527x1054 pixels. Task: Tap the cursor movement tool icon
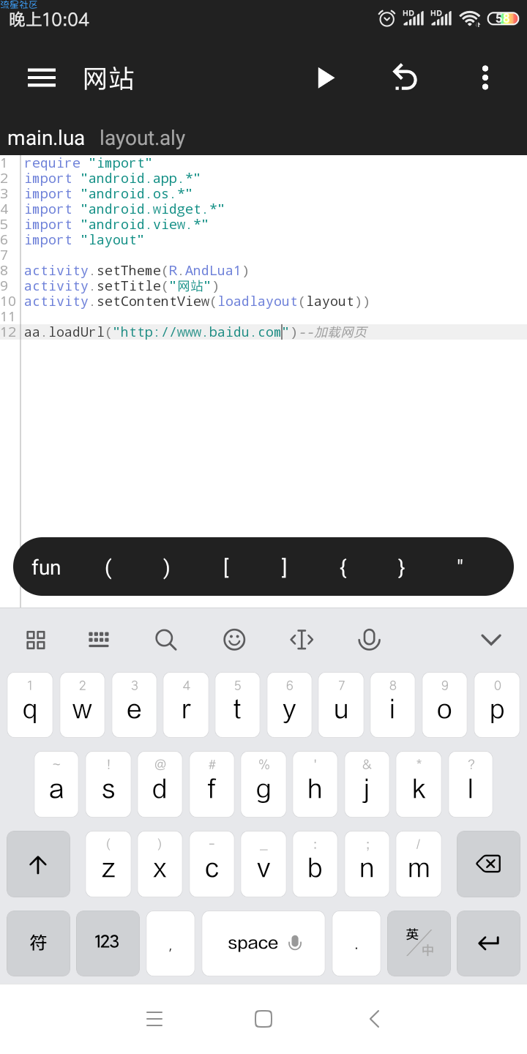(302, 640)
